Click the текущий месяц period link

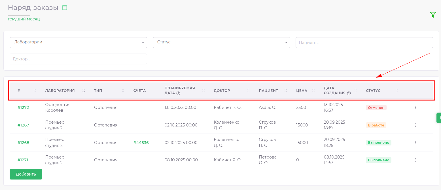24,19
